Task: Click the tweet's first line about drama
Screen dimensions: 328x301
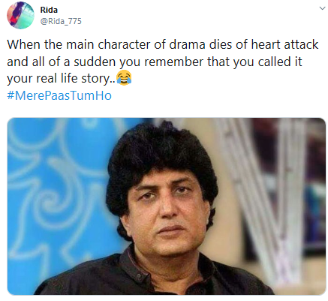Action: click(163, 44)
